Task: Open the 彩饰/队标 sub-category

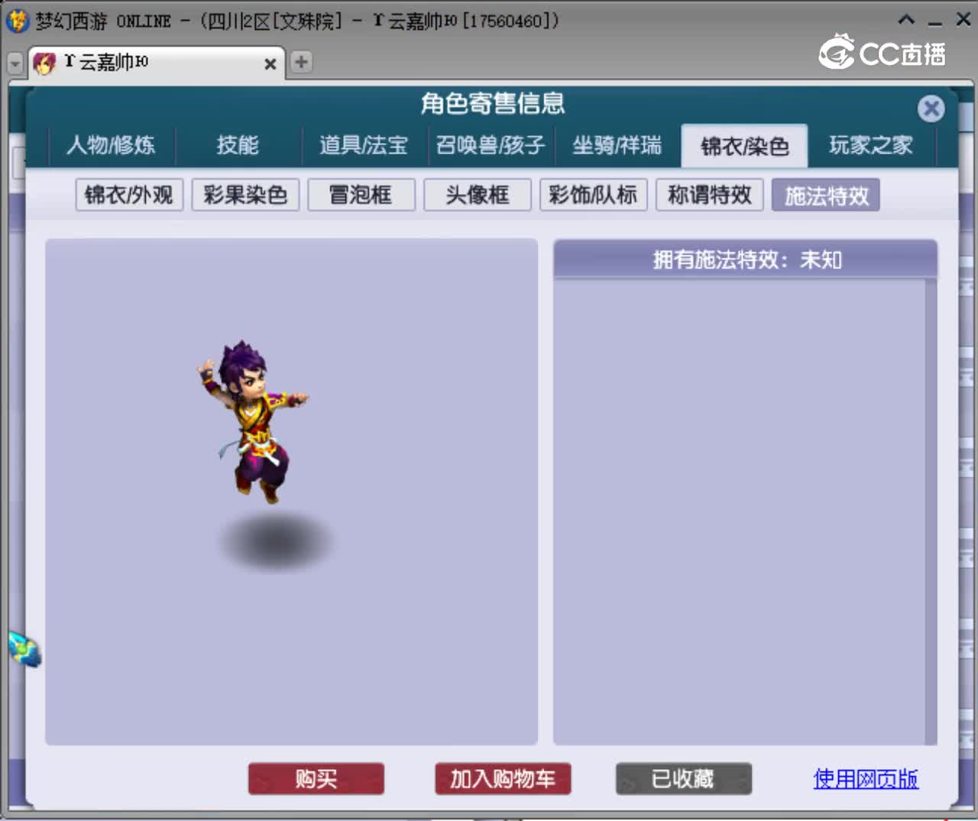Action: [x=594, y=195]
